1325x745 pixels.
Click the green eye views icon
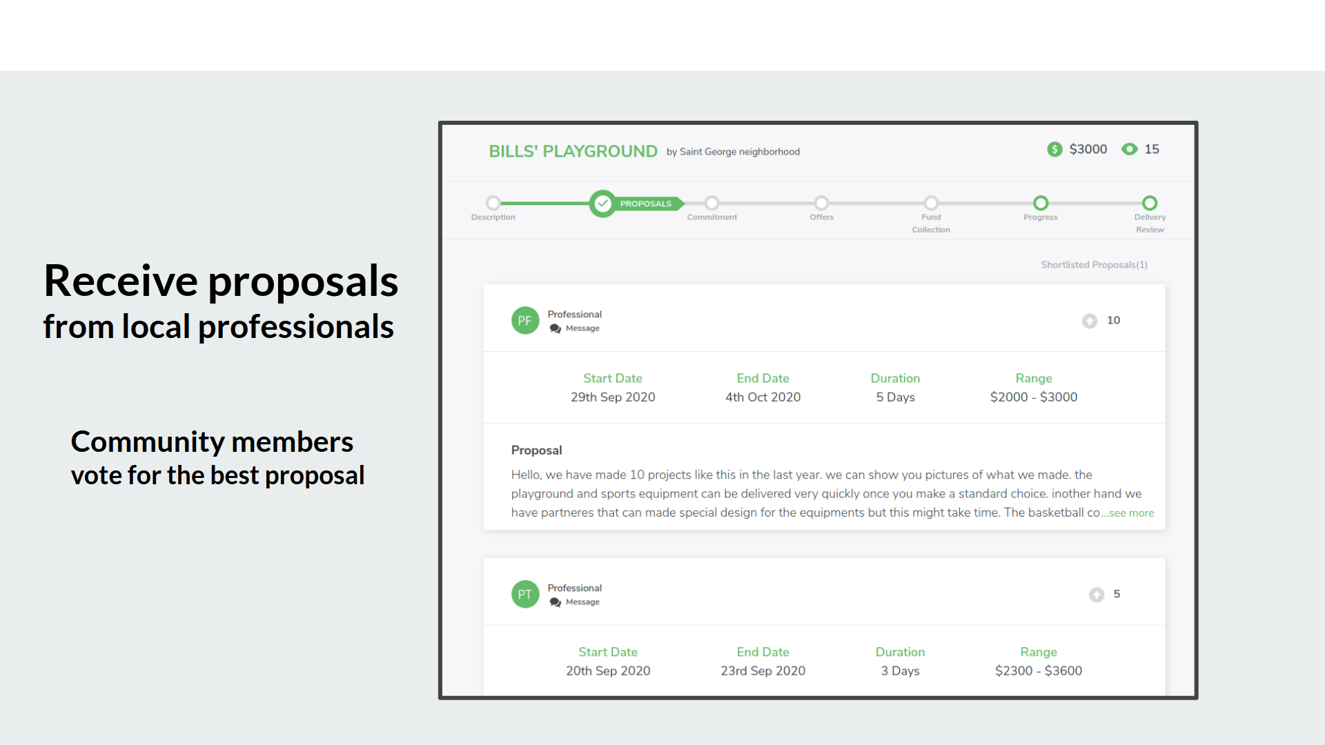(1129, 149)
